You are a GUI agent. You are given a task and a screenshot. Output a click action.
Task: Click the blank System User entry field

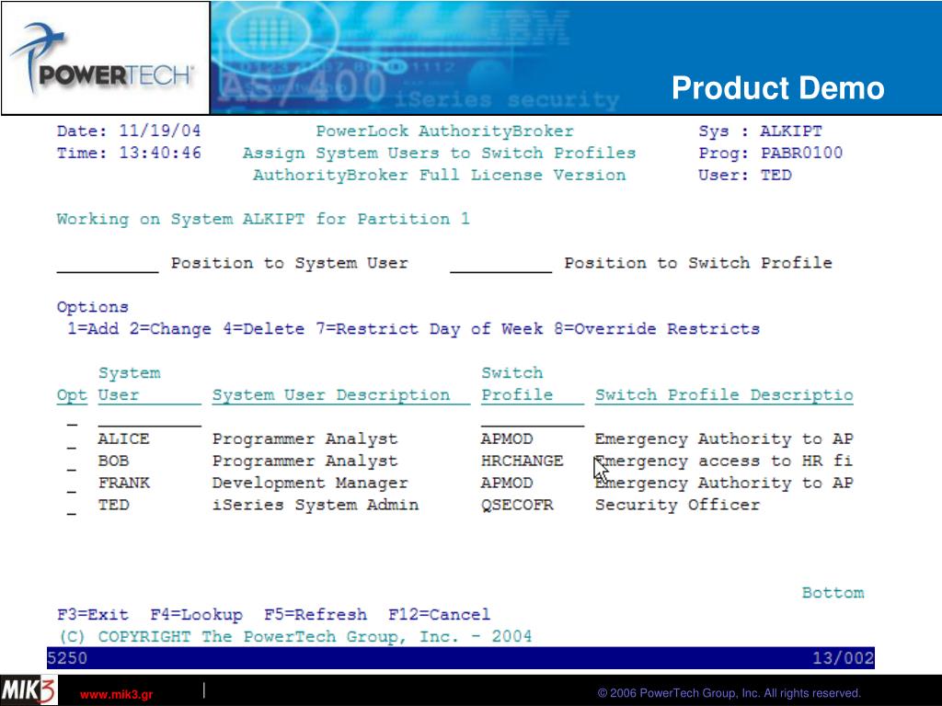[x=150, y=418]
